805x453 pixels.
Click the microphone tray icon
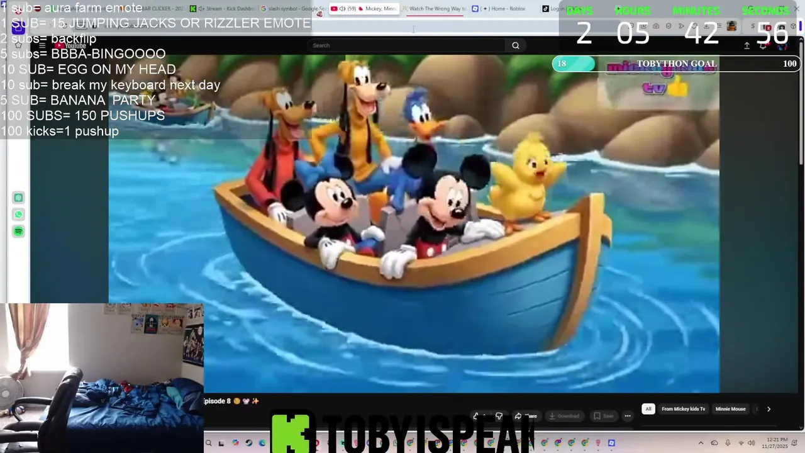pyautogui.click(x=728, y=443)
